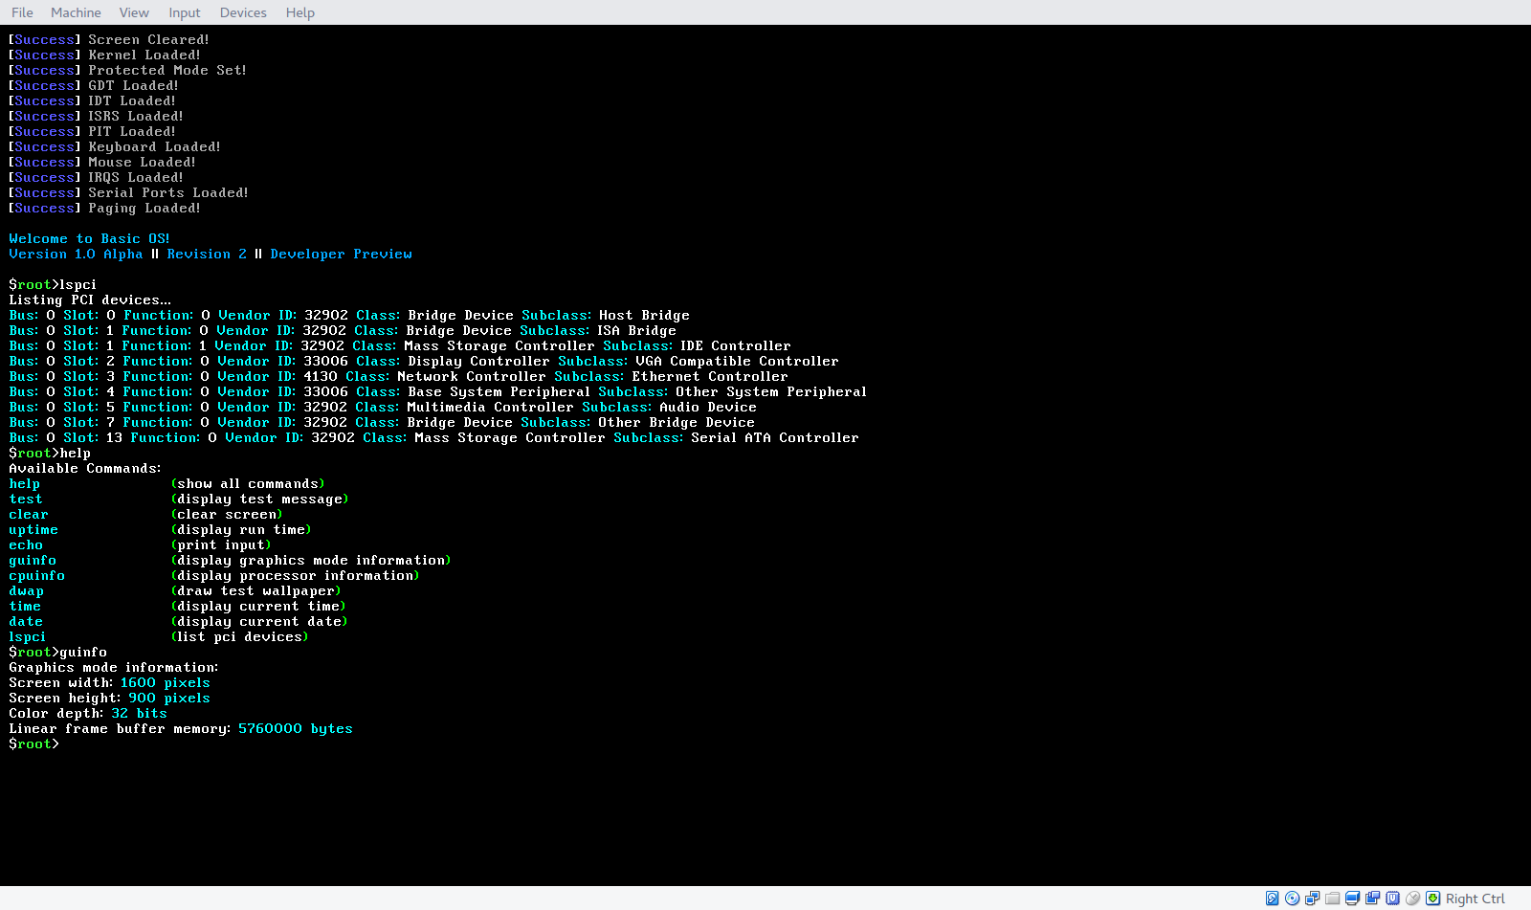The image size is (1531, 910).
Task: Click the 'time' command in list
Action: coord(25,606)
